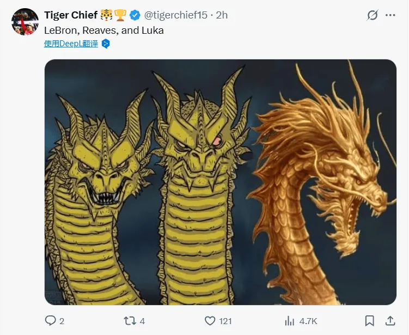Click the blue verified badge
Screen dimensions: 409x335
click(x=135, y=15)
